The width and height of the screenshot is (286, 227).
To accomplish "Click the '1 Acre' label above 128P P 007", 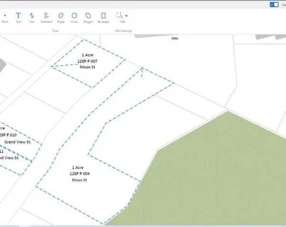I will point(88,55).
